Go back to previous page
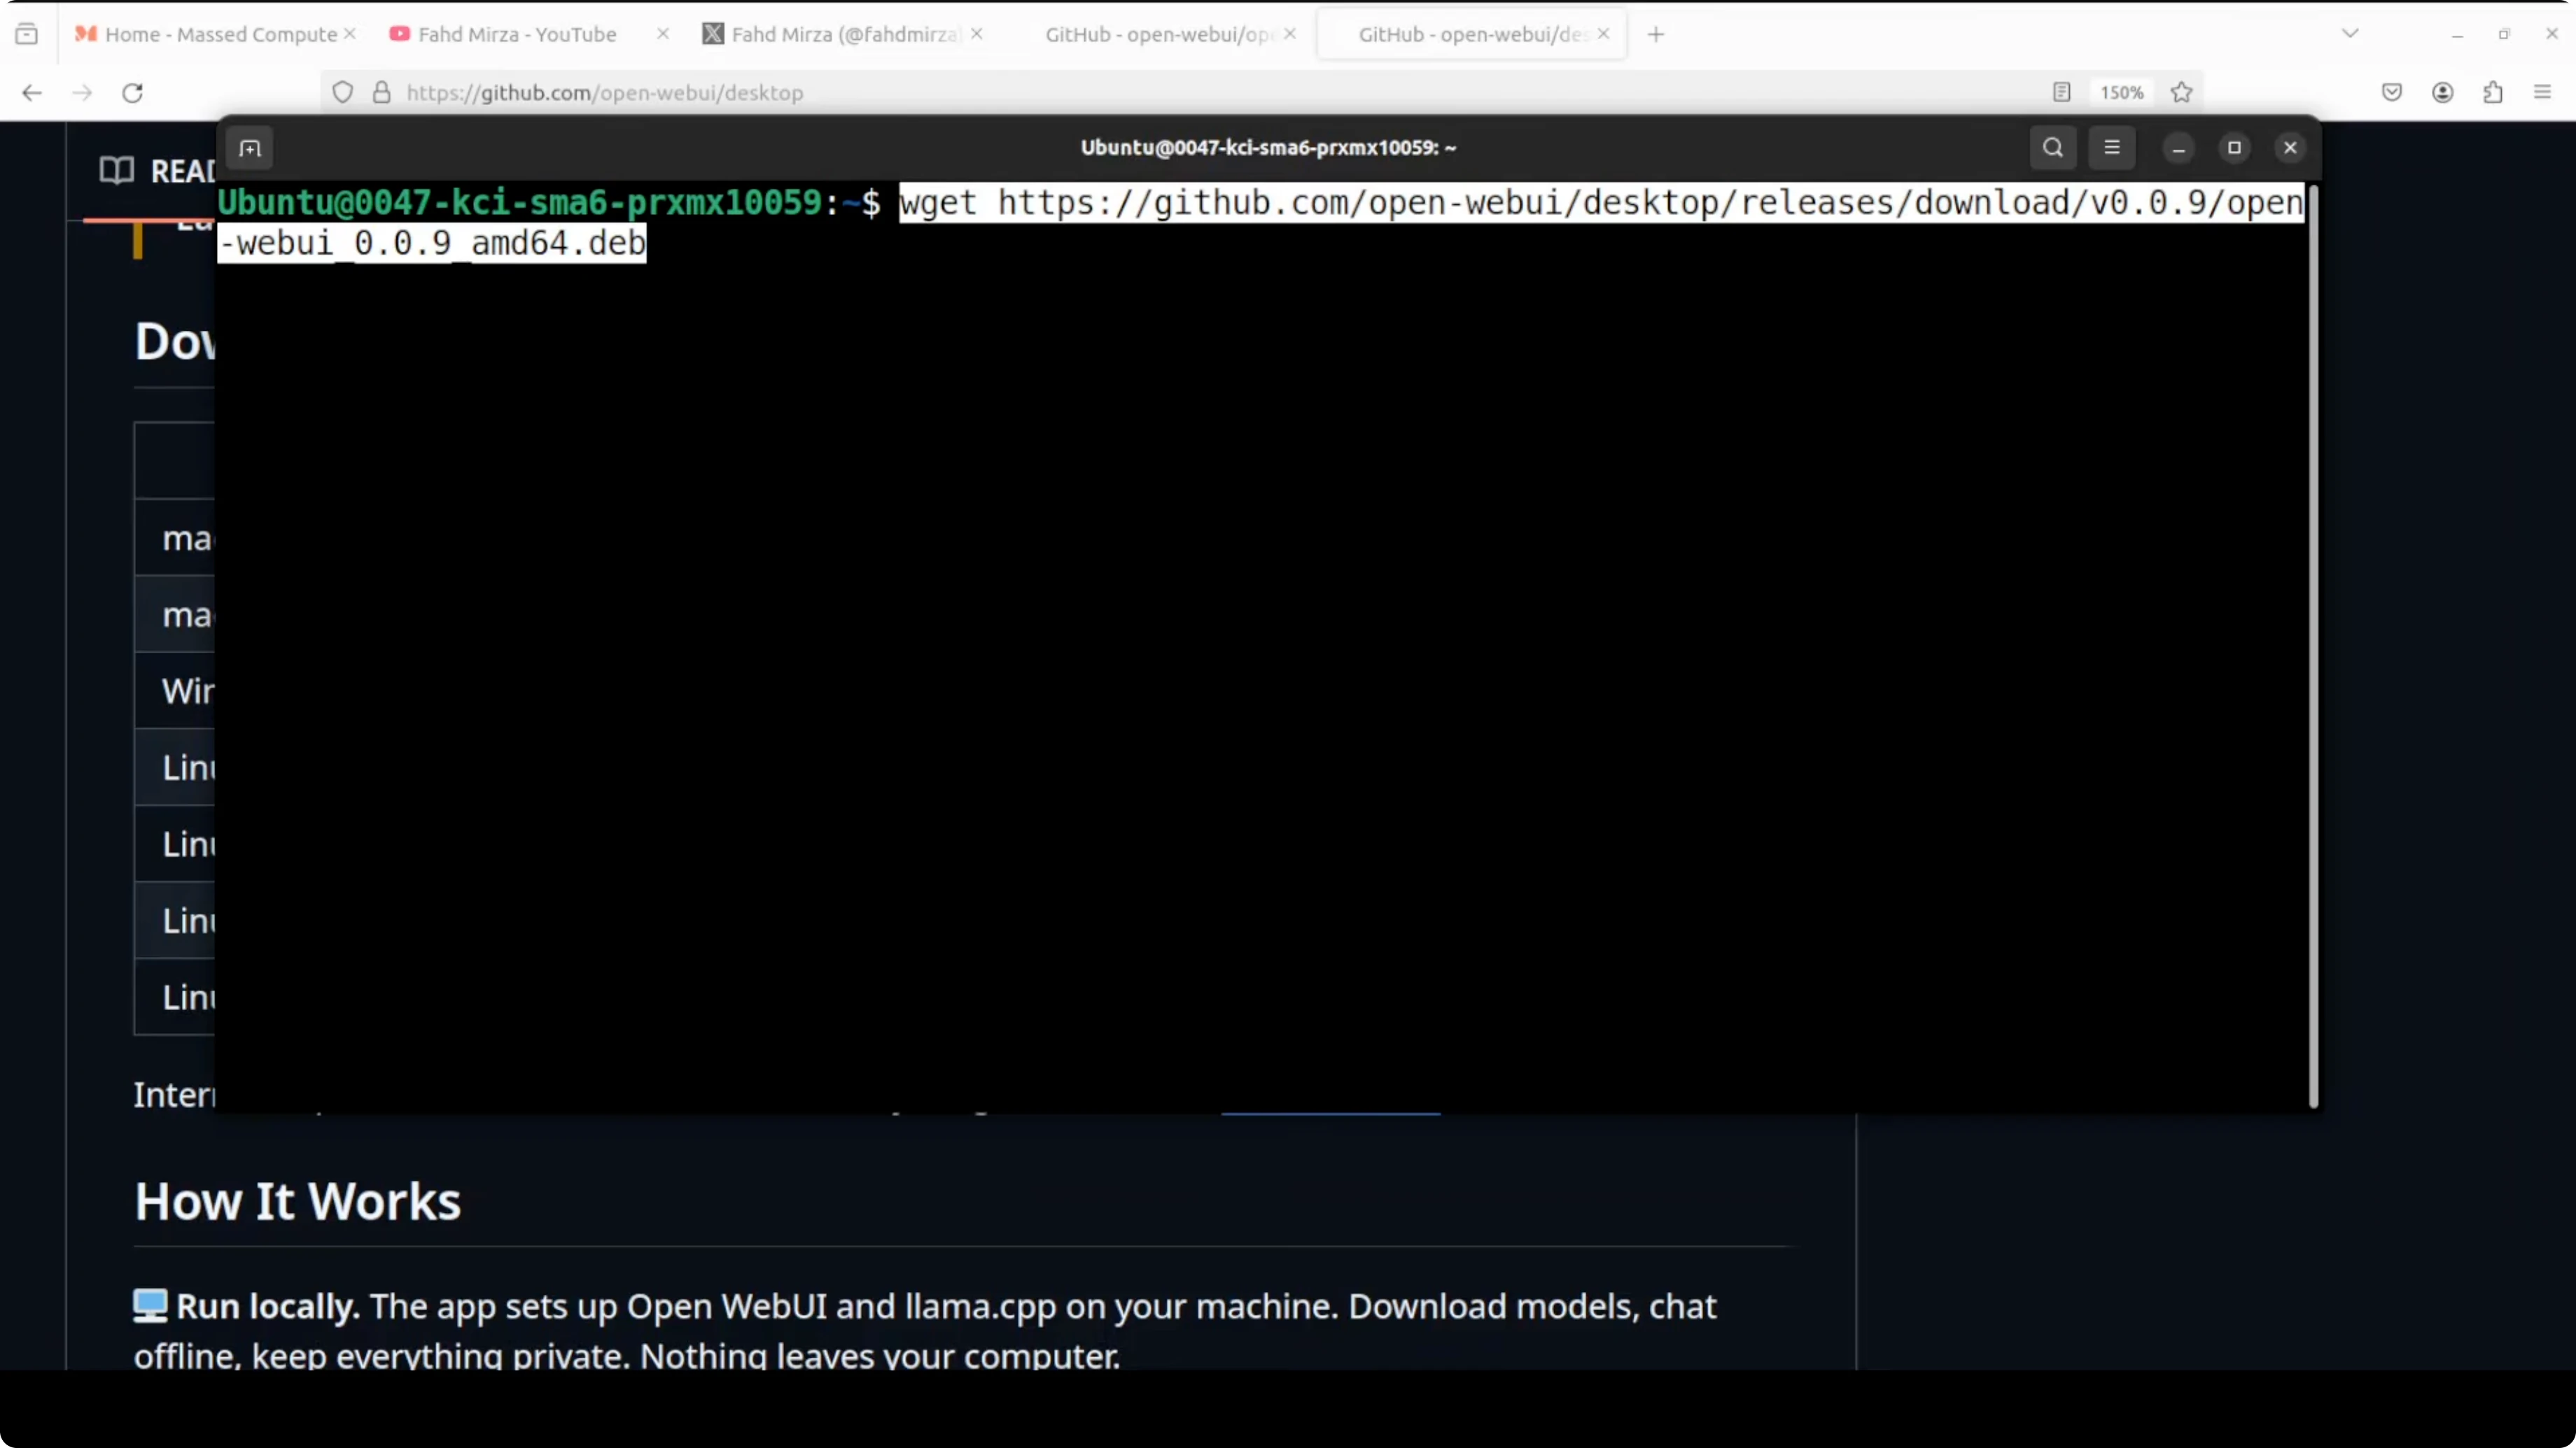The image size is (2576, 1448). pos(32,93)
